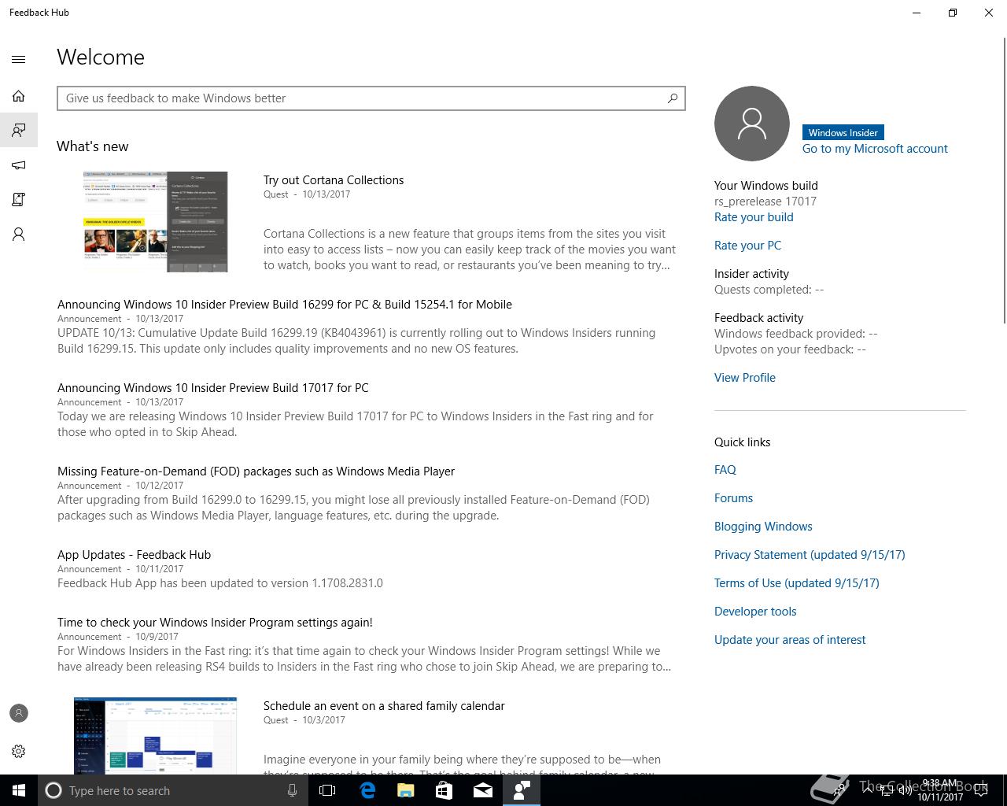Click 'rs_prerelease 17017' build text
Image resolution: width=1007 pixels, height=806 pixels.
765,201
